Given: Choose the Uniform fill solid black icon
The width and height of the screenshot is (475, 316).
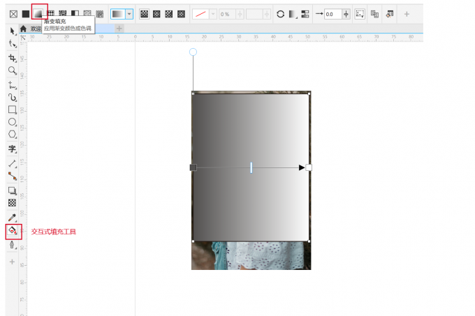Looking at the screenshot, I should [x=26, y=14].
